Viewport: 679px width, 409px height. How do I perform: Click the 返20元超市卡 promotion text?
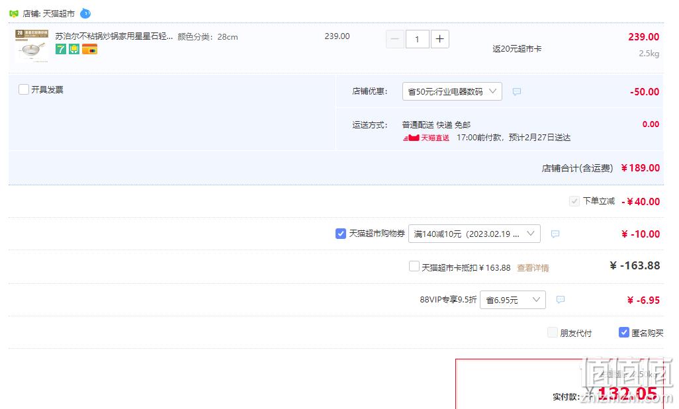click(517, 49)
